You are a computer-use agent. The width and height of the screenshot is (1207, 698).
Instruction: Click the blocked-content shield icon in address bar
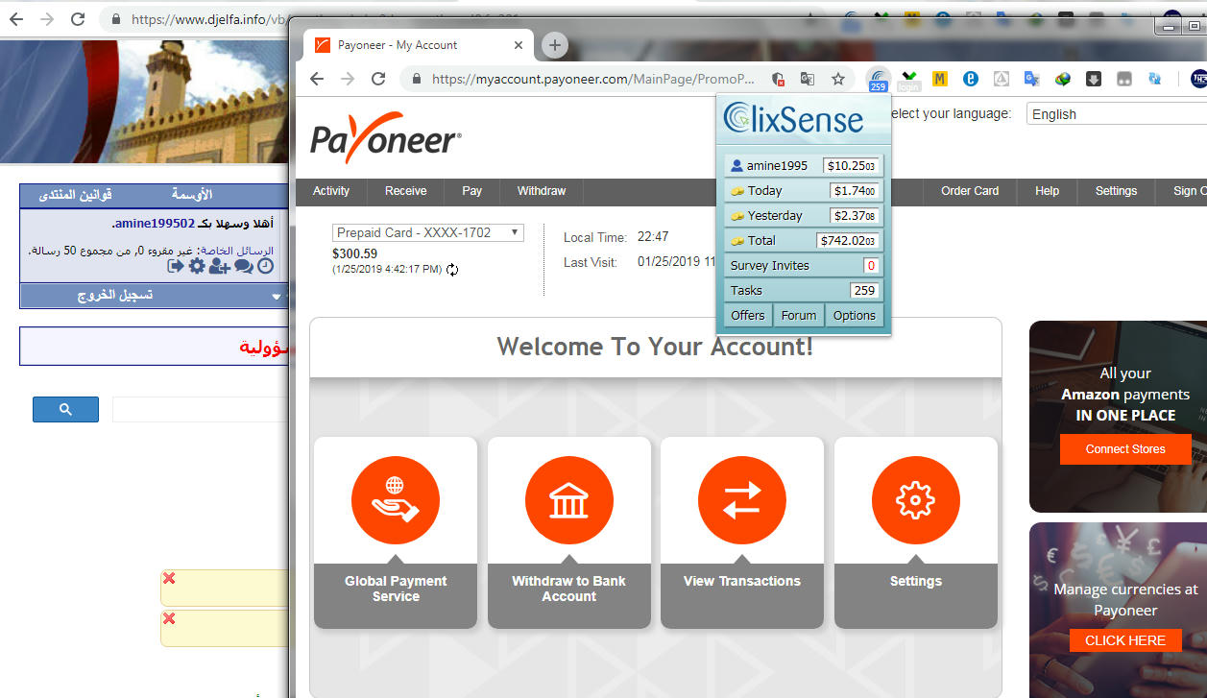click(778, 79)
